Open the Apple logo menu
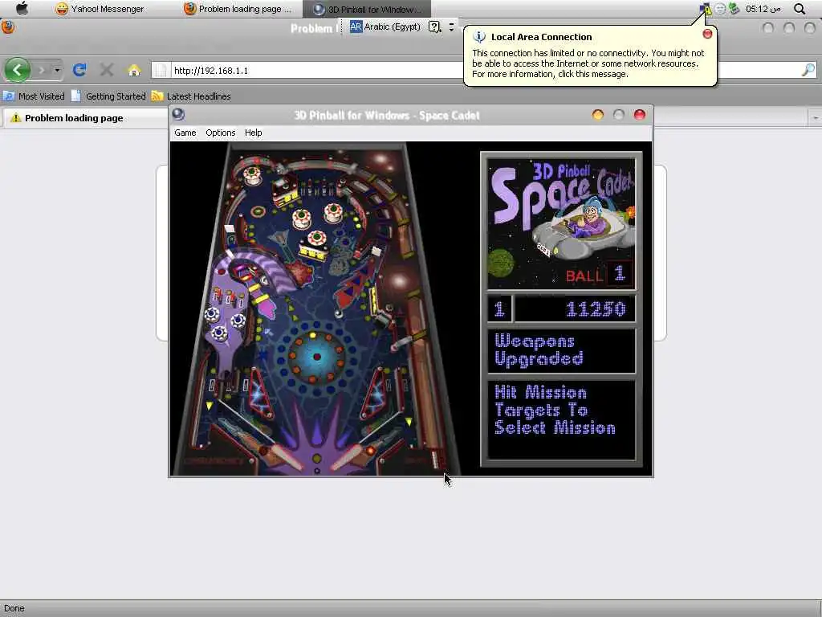 point(22,8)
